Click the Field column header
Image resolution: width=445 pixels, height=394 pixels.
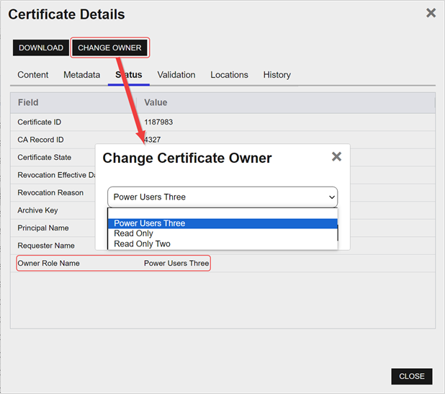29,103
